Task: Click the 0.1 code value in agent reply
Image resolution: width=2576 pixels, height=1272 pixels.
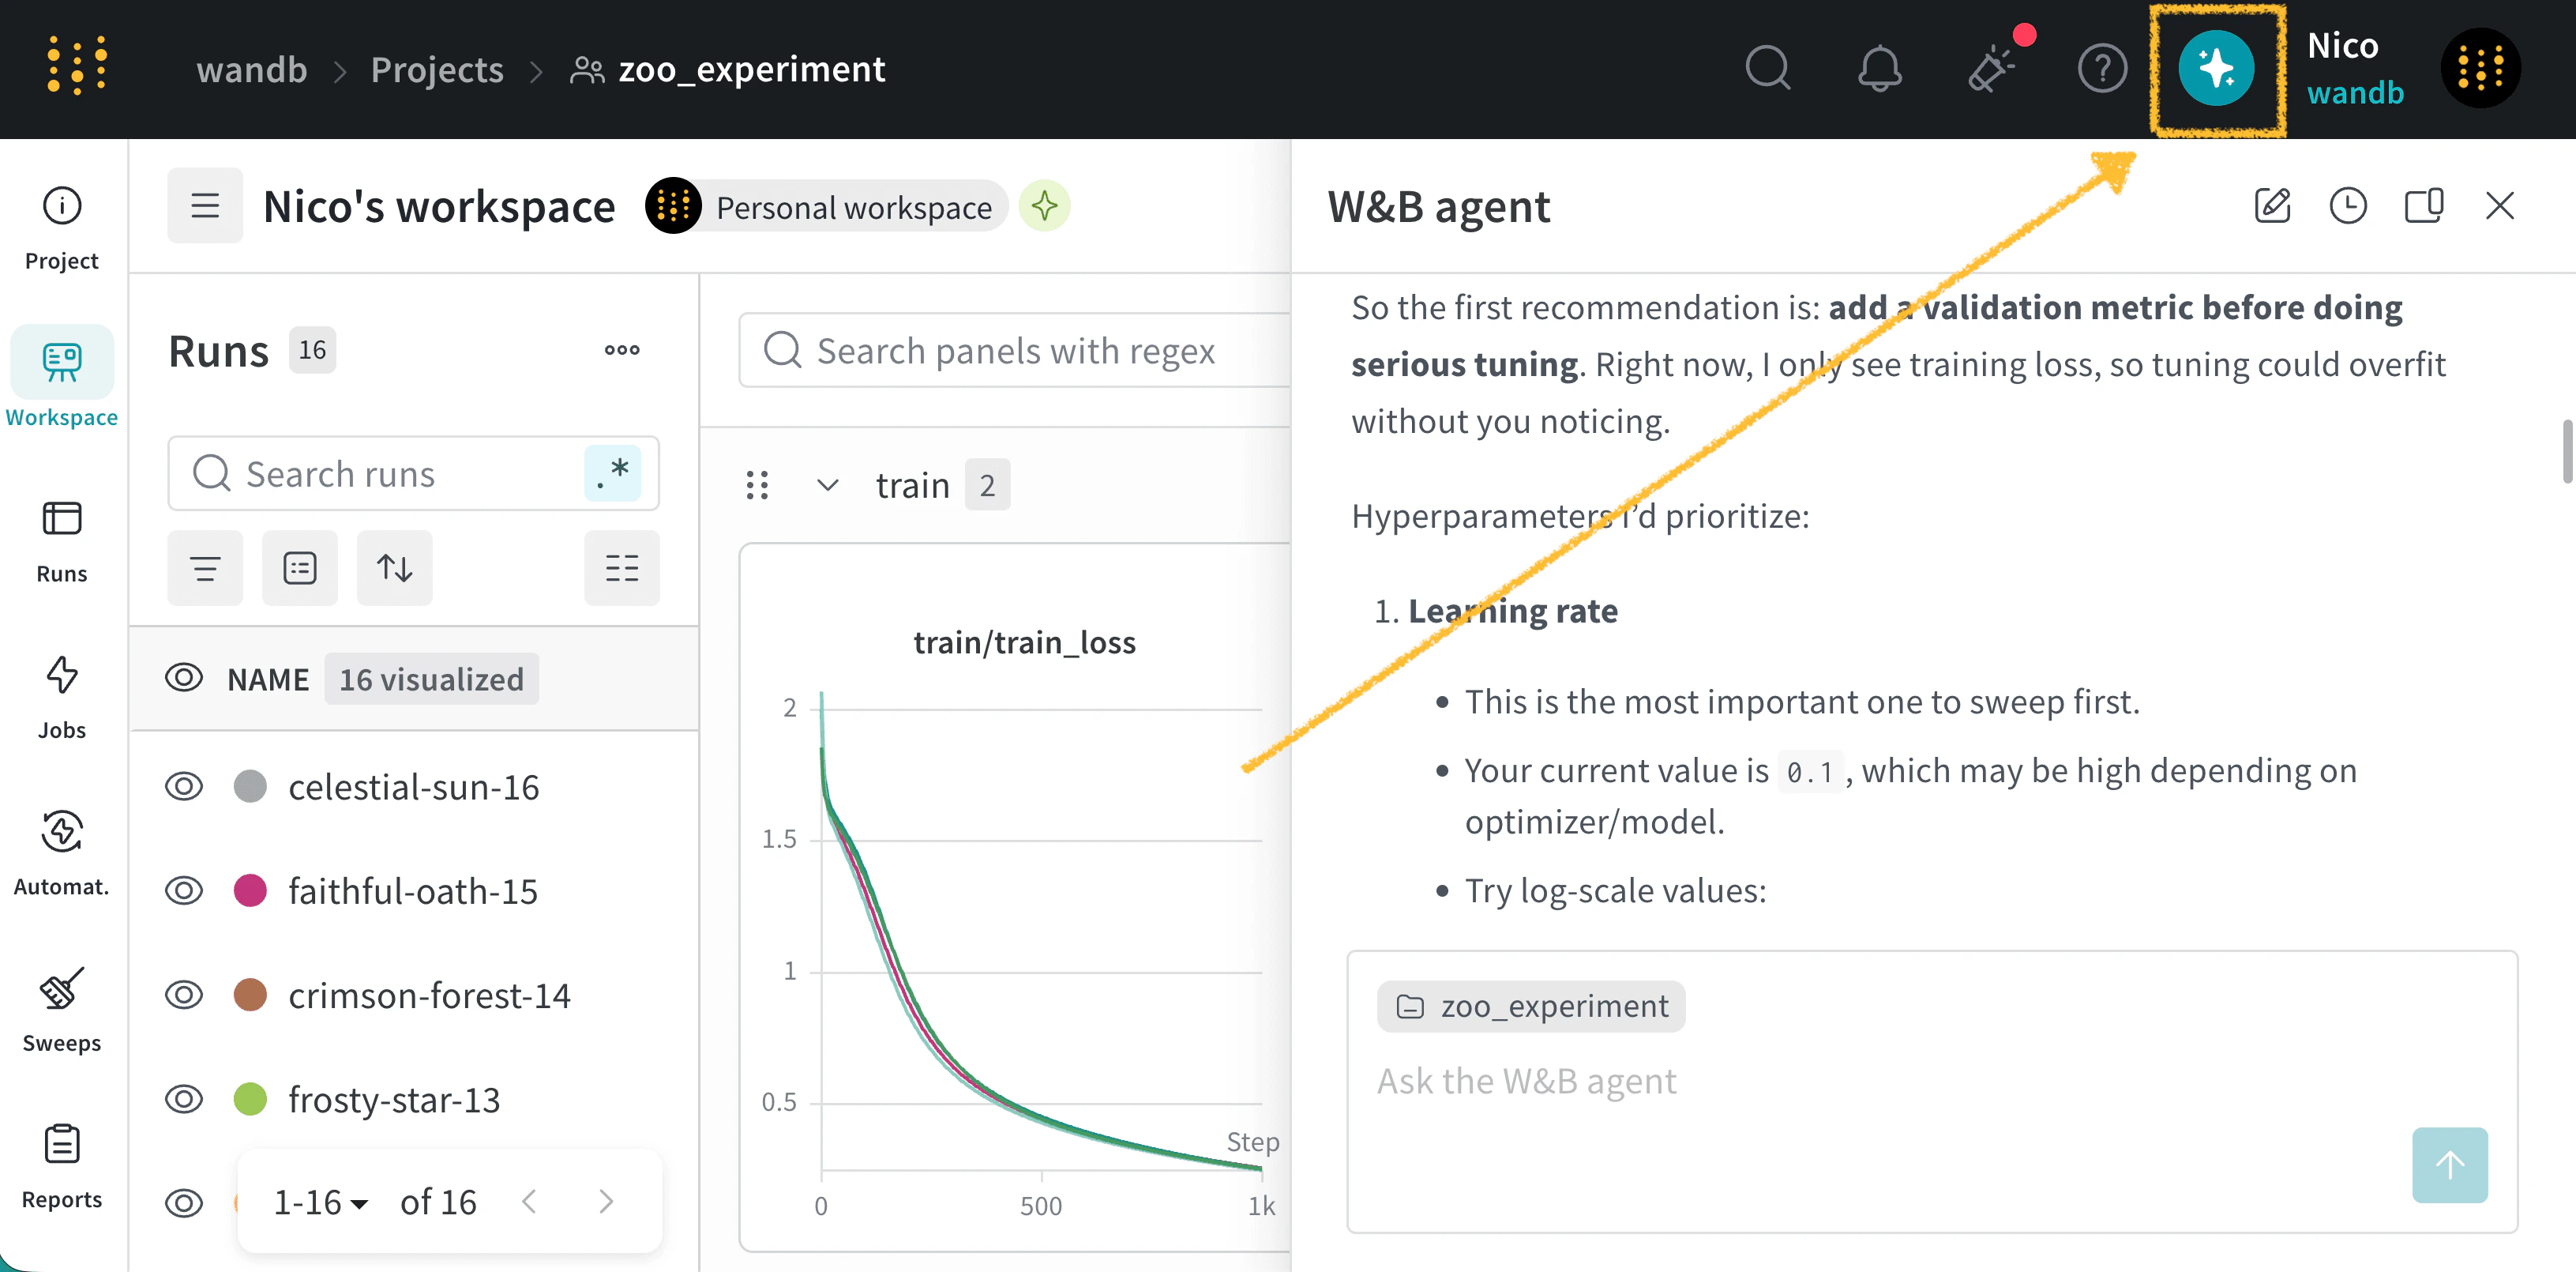Action: pyautogui.click(x=1810, y=772)
